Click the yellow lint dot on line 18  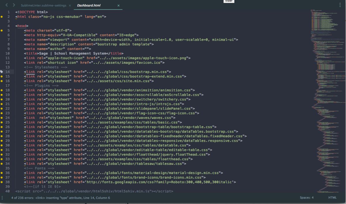coord(1,90)
